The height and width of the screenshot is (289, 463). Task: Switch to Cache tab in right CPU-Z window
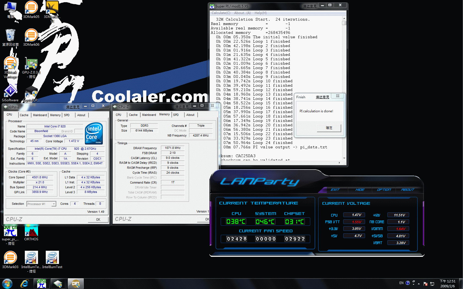tap(133, 115)
